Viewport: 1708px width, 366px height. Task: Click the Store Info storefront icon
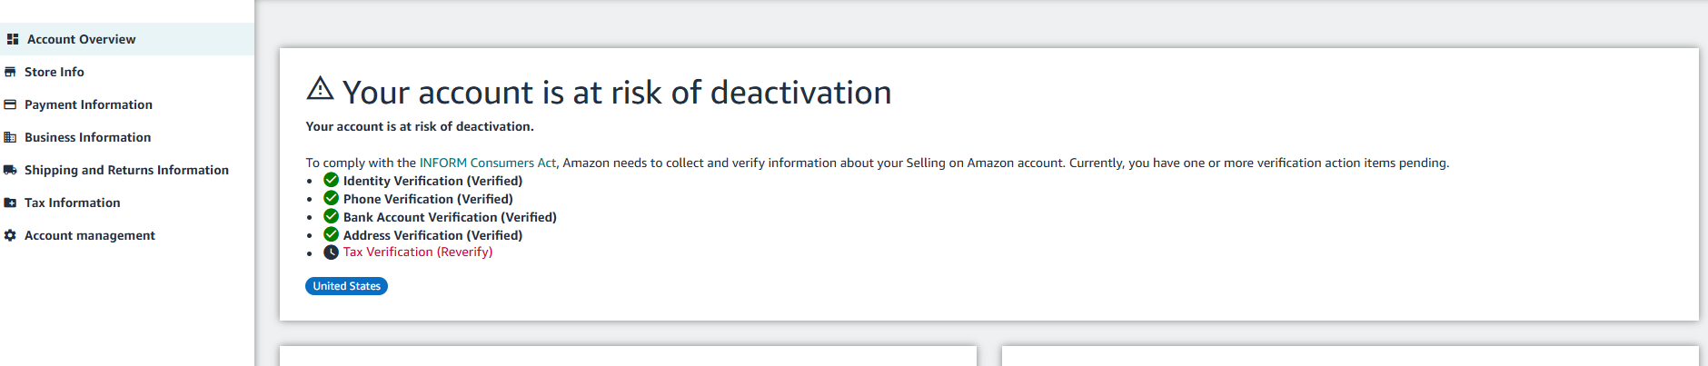pyautogui.click(x=10, y=72)
